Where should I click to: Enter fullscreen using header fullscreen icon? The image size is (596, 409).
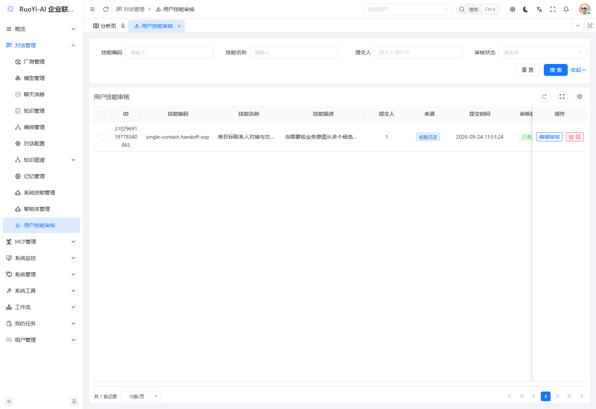point(553,9)
